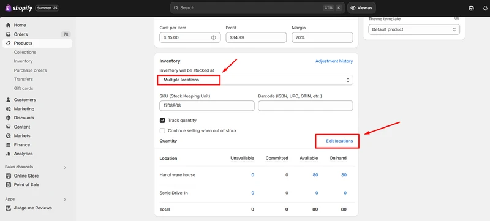The height and width of the screenshot is (221, 490).
Task: Open the Theme template Default product dropdown
Action: tap(414, 29)
